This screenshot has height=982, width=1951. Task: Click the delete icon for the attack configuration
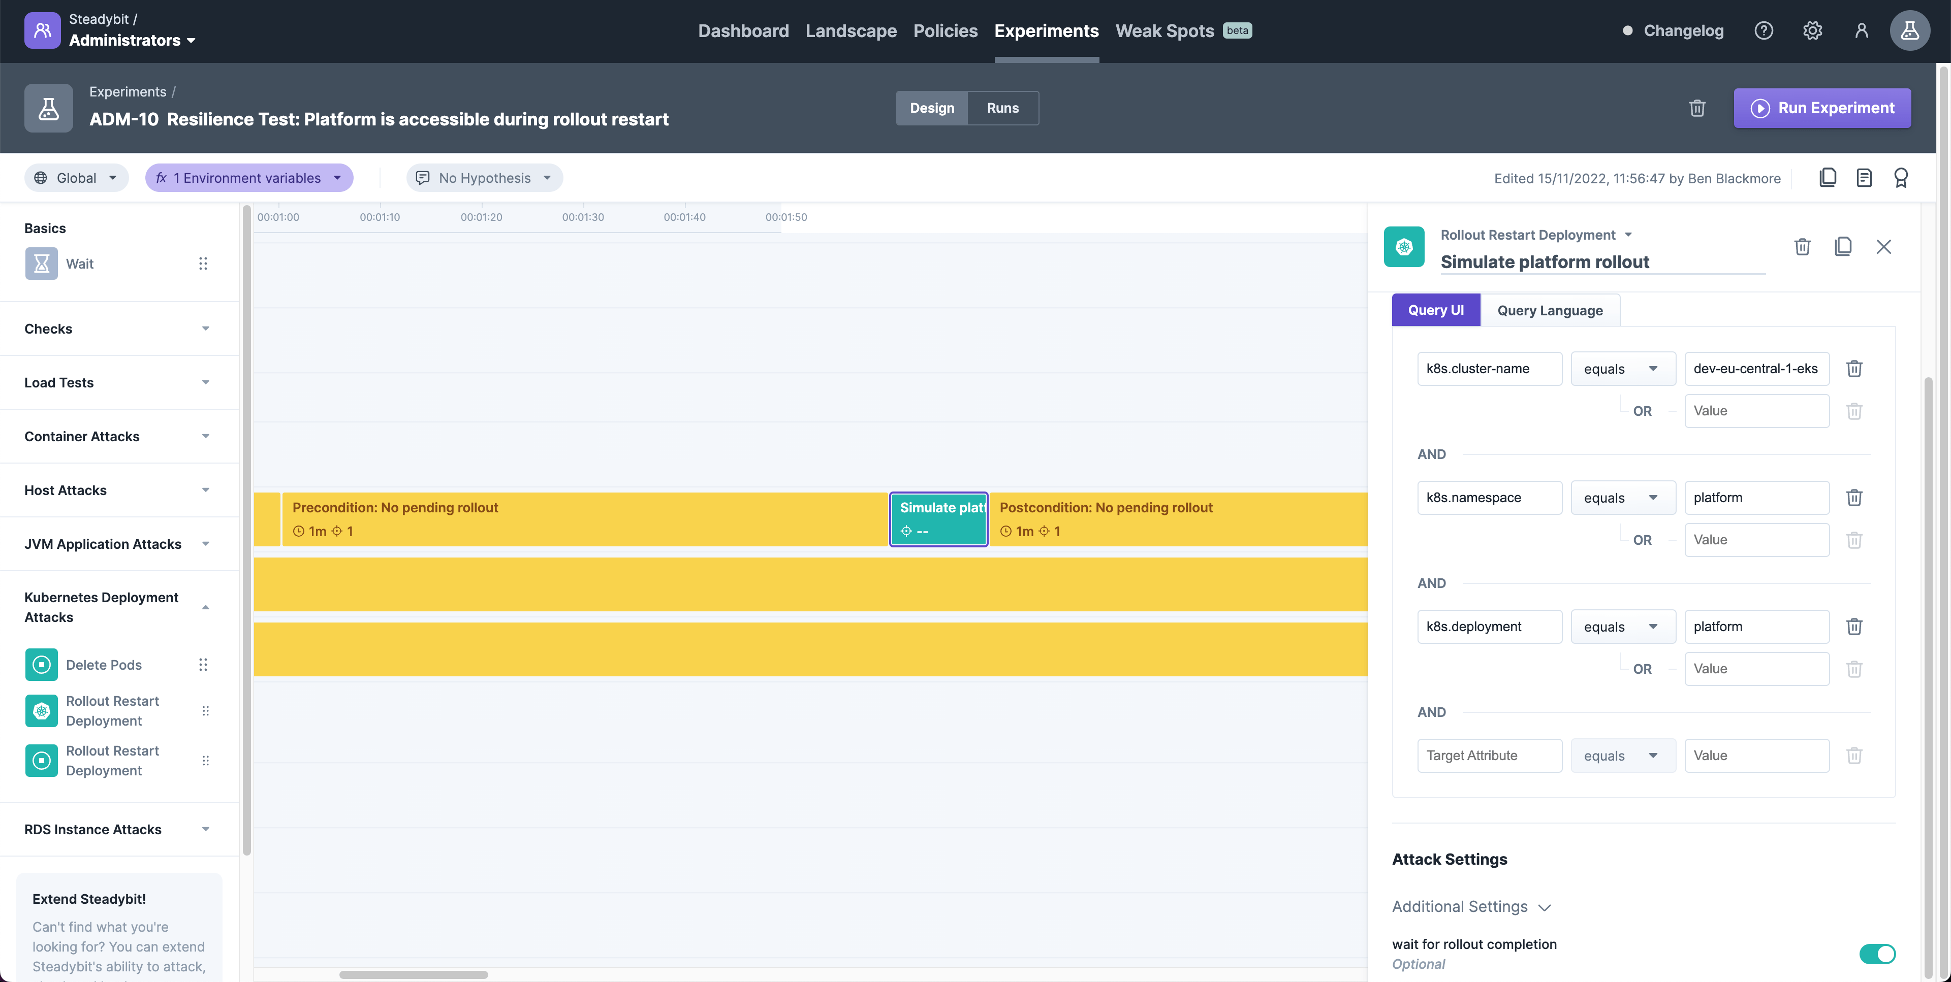[x=1802, y=247]
